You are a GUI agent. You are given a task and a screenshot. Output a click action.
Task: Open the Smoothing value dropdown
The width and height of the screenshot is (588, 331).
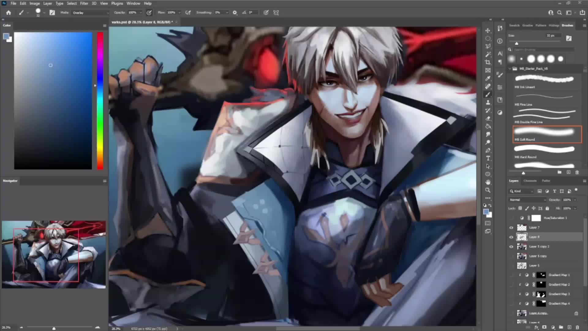[x=227, y=13]
